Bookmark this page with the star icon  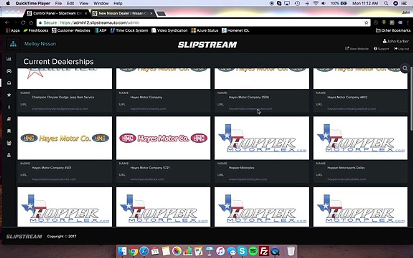click(x=366, y=23)
